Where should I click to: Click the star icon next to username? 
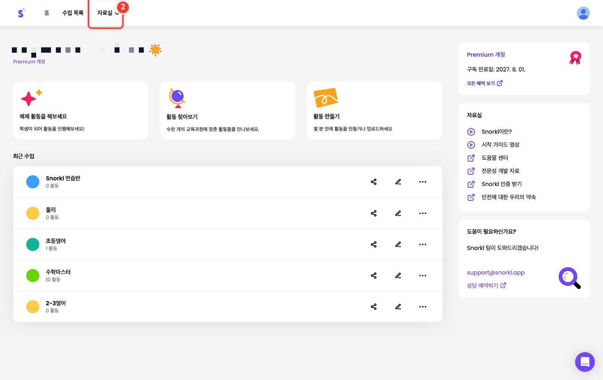click(x=155, y=50)
